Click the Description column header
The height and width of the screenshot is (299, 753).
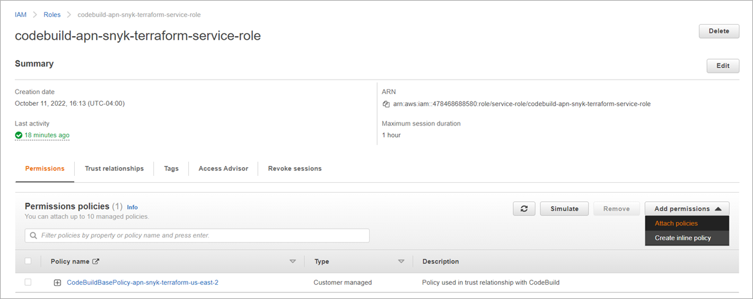pos(441,262)
